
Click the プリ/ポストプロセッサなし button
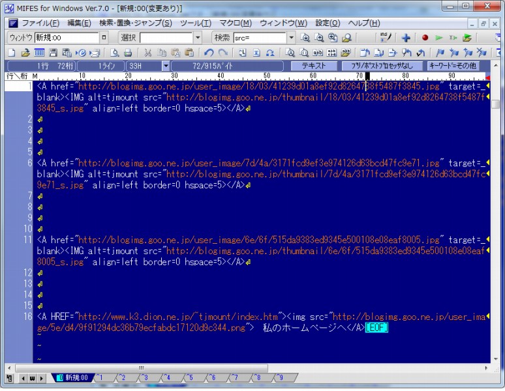pos(382,66)
